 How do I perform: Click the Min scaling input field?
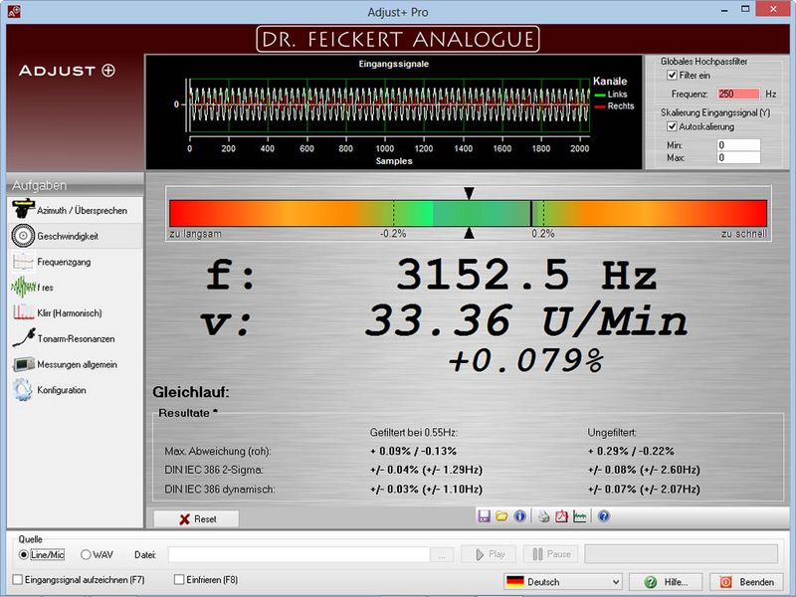738,145
